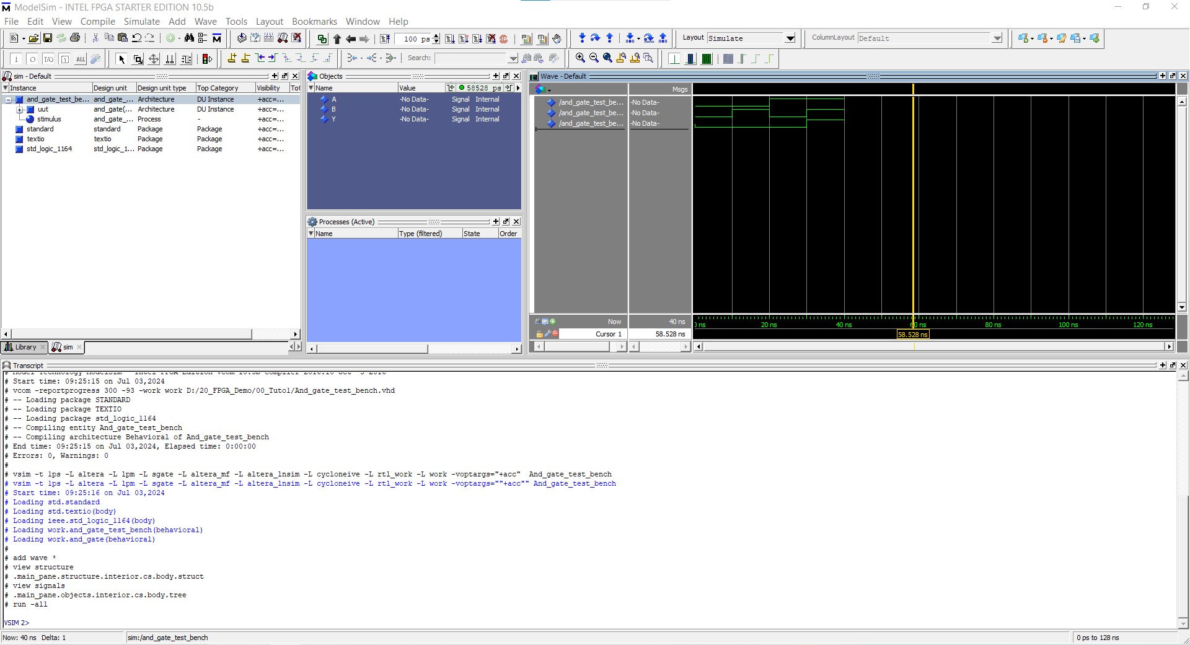
Task: Click the Step Into blue arrow
Action: click(581, 38)
